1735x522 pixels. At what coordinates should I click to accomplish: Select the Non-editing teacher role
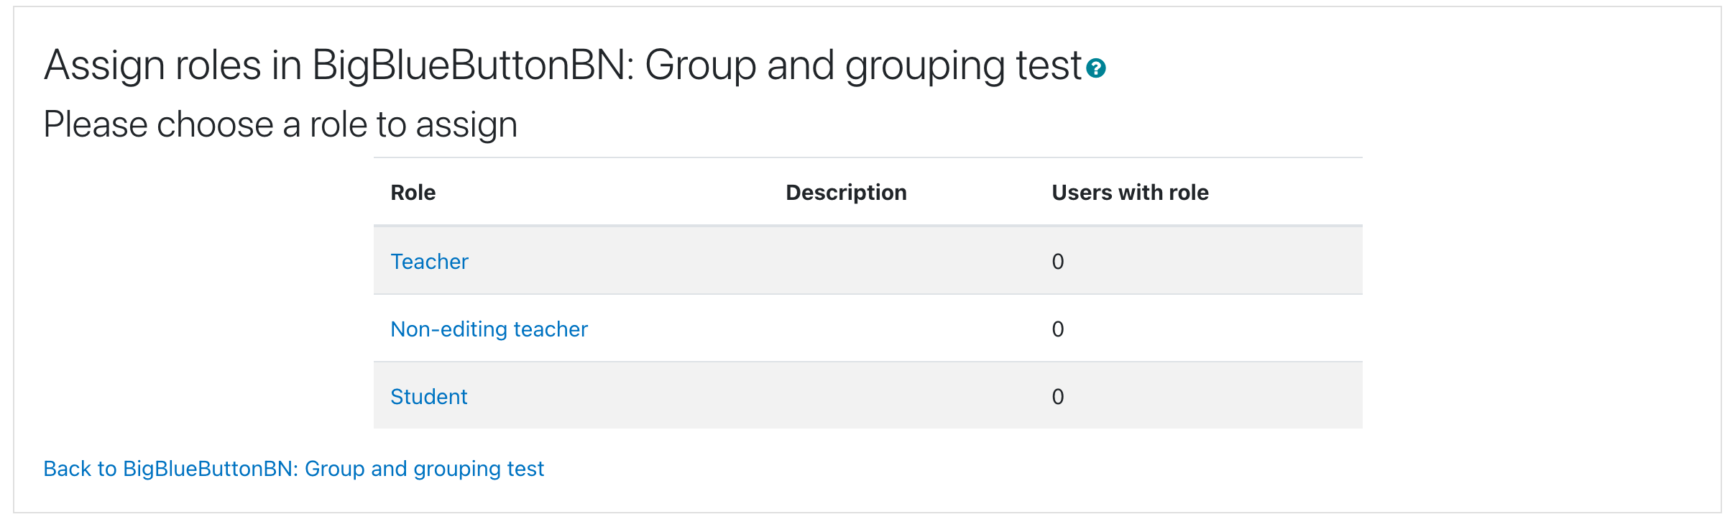(489, 329)
